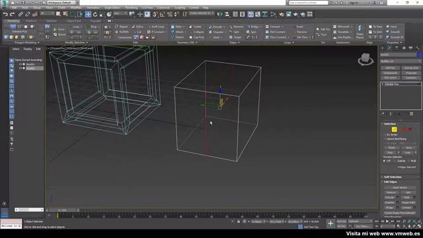Toggle the Angle Snap icon

(163, 14)
